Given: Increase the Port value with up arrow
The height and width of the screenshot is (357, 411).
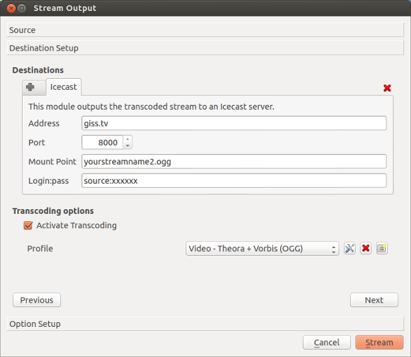Looking at the screenshot, I should (x=128, y=139).
